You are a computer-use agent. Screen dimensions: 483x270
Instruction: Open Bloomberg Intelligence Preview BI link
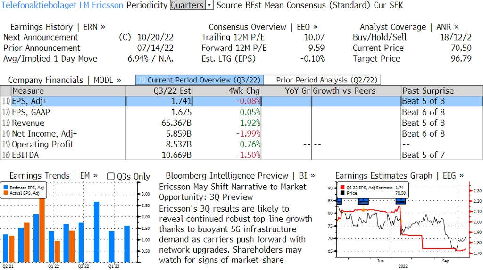pos(240,176)
